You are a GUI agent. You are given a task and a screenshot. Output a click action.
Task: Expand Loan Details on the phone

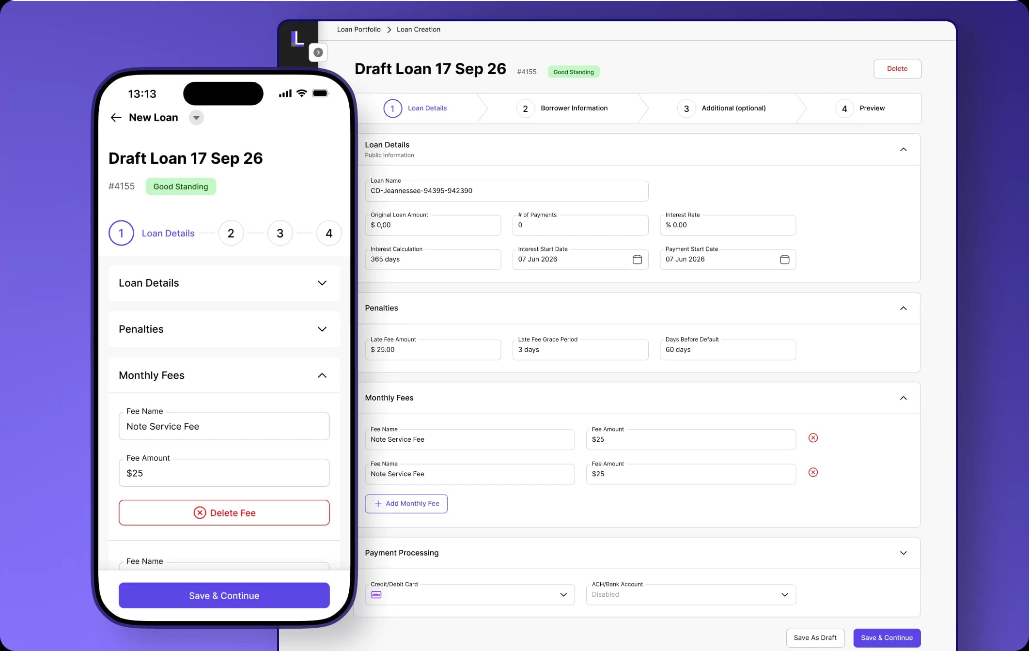322,283
